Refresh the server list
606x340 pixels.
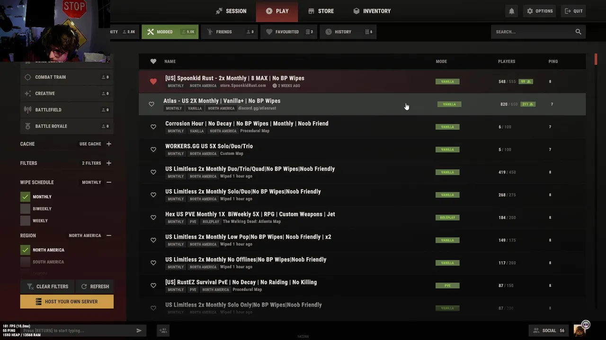[95, 286]
